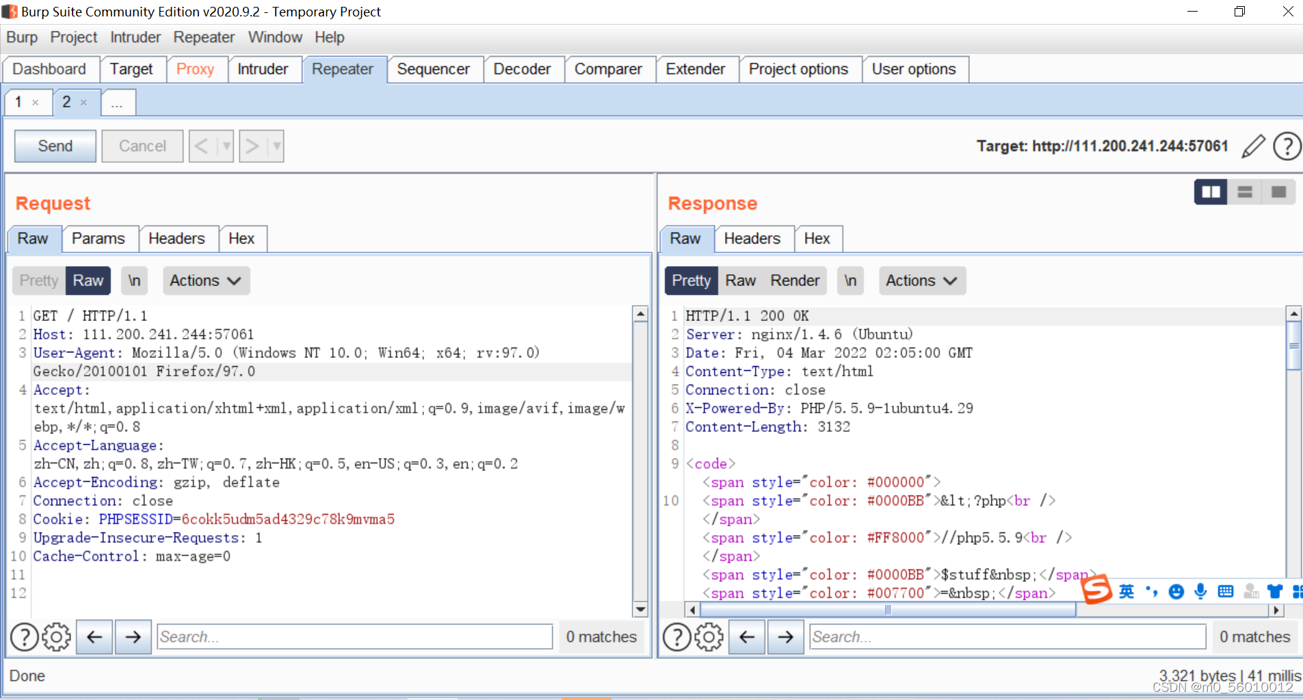Go to next Response search match

[786, 637]
